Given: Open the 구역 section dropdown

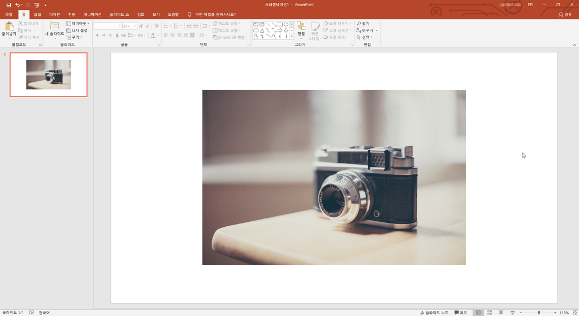Looking at the screenshot, I should point(74,37).
